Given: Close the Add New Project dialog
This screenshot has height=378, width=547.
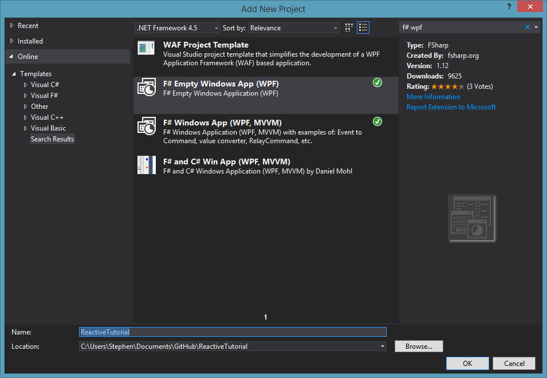Looking at the screenshot, I should [530, 7].
